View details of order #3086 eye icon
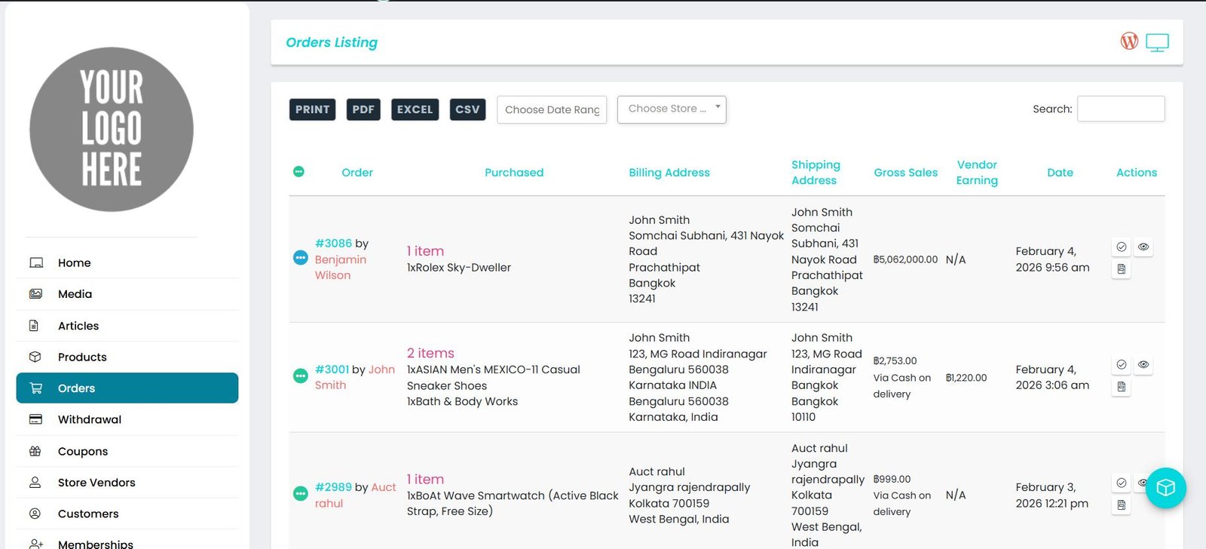Screen dimensions: 1206x549 click(1143, 247)
